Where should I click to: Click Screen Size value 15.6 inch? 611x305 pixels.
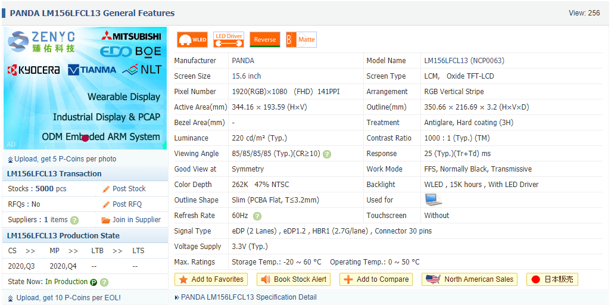pos(247,76)
